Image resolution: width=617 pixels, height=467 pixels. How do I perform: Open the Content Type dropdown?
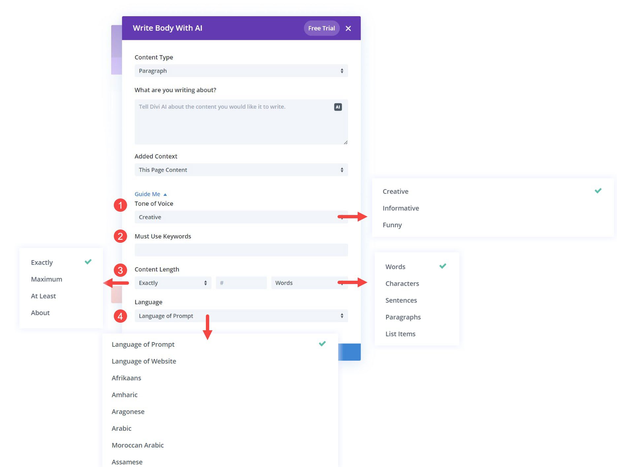click(241, 71)
